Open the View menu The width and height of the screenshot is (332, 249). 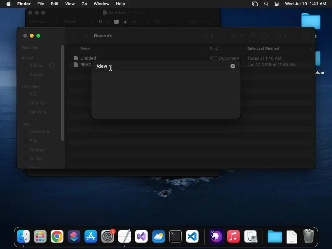(x=70, y=4)
